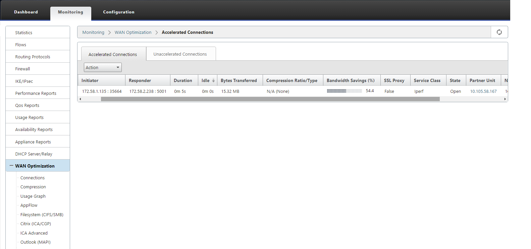
Task: Sort by Compression Ratio/Type column
Action: [x=293, y=80]
